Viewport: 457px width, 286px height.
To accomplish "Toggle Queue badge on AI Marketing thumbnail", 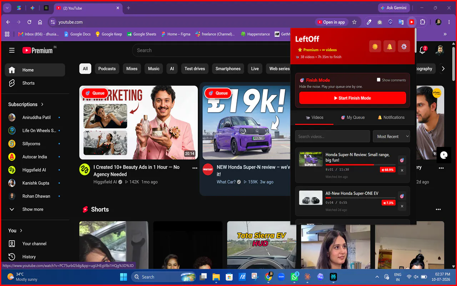I will [x=95, y=93].
